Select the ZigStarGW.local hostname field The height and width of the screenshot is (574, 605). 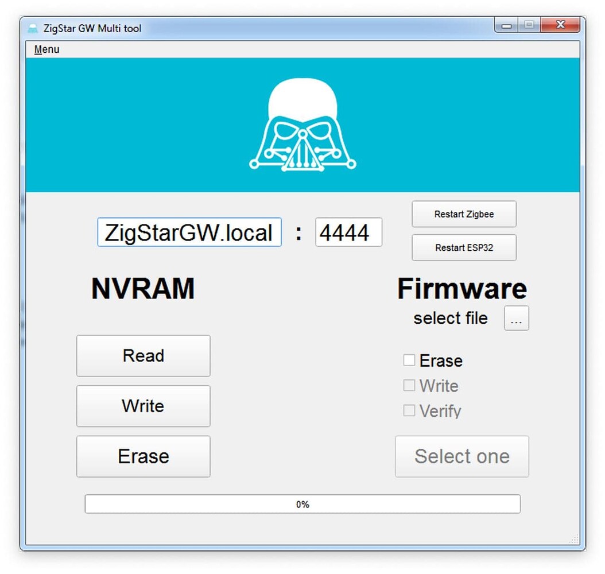[189, 232]
